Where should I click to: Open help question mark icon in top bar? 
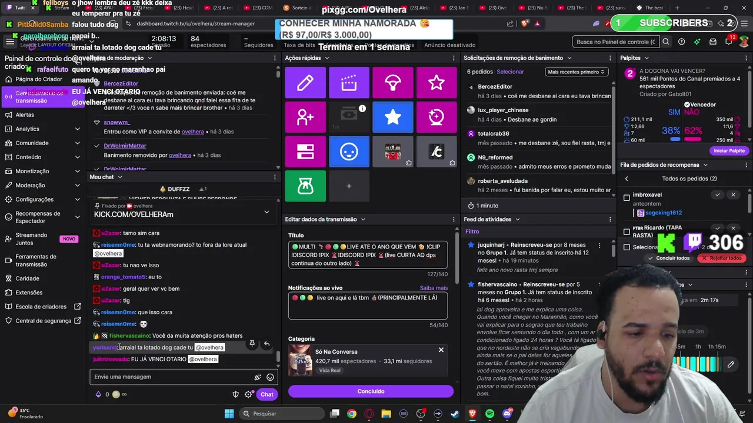(x=681, y=42)
